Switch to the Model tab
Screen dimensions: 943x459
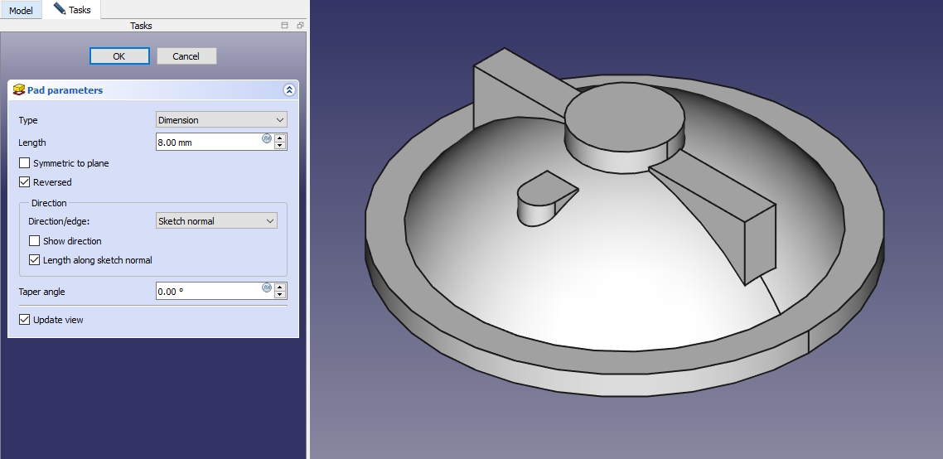click(x=21, y=11)
